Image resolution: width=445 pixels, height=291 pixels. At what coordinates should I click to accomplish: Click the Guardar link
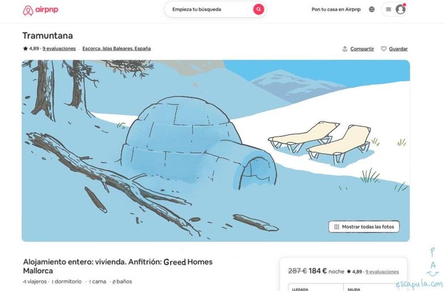click(x=398, y=49)
